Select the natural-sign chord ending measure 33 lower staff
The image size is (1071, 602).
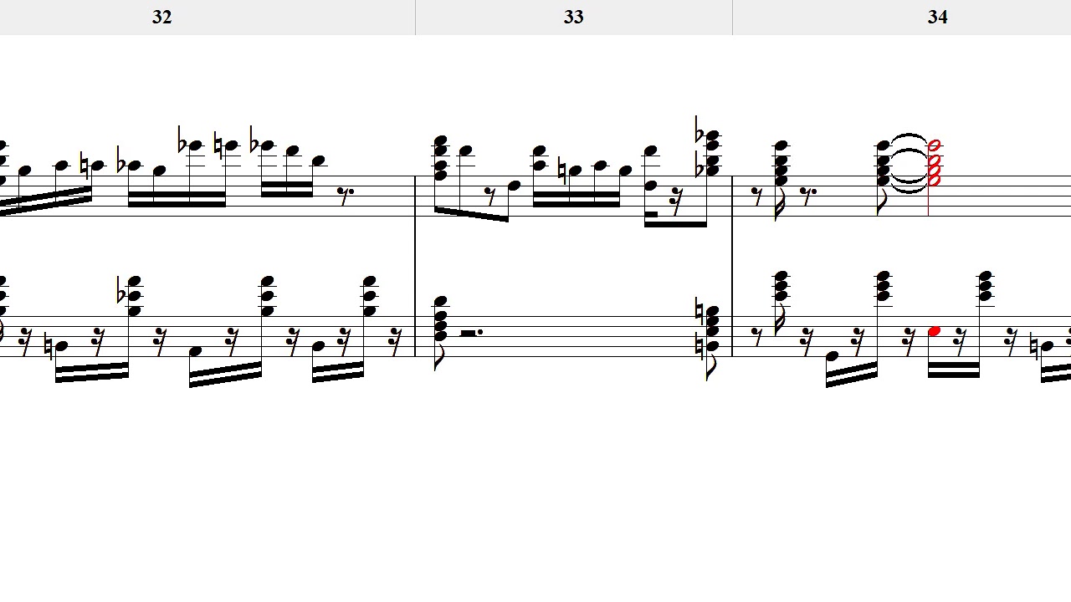711,329
